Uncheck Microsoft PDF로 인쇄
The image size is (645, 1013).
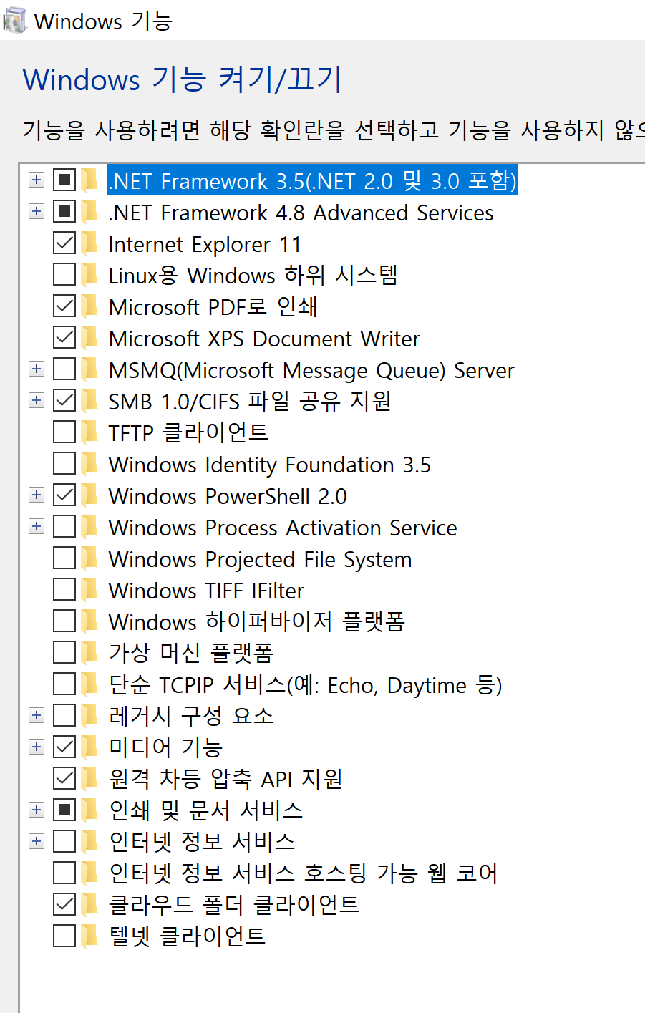[x=64, y=306]
